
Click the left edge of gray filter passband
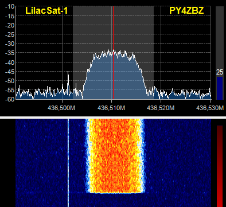73,53
